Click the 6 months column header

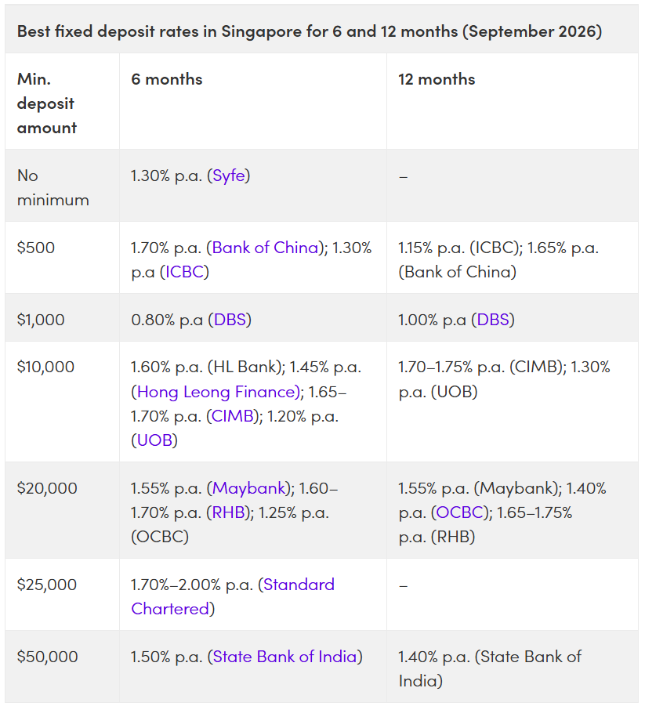pos(166,79)
